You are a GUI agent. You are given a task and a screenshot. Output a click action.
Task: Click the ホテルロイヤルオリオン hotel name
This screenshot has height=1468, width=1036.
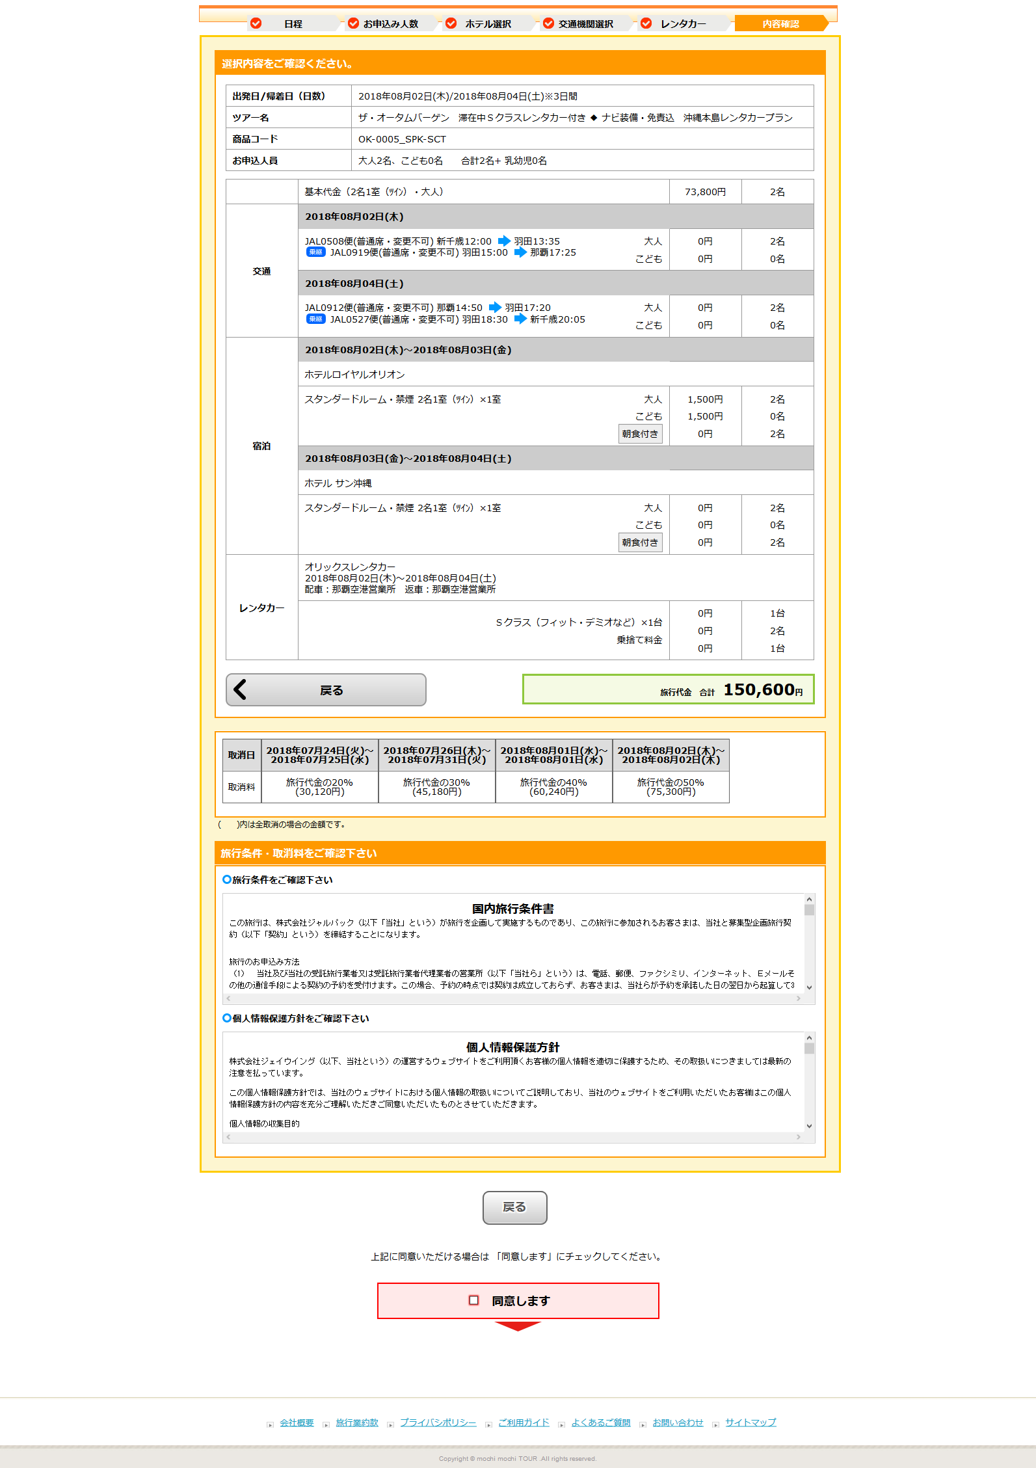[x=355, y=375]
